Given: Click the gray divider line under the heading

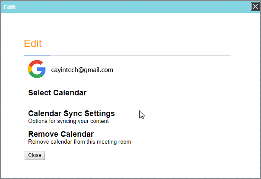Looking at the screenshot, I should (x=143, y=55).
